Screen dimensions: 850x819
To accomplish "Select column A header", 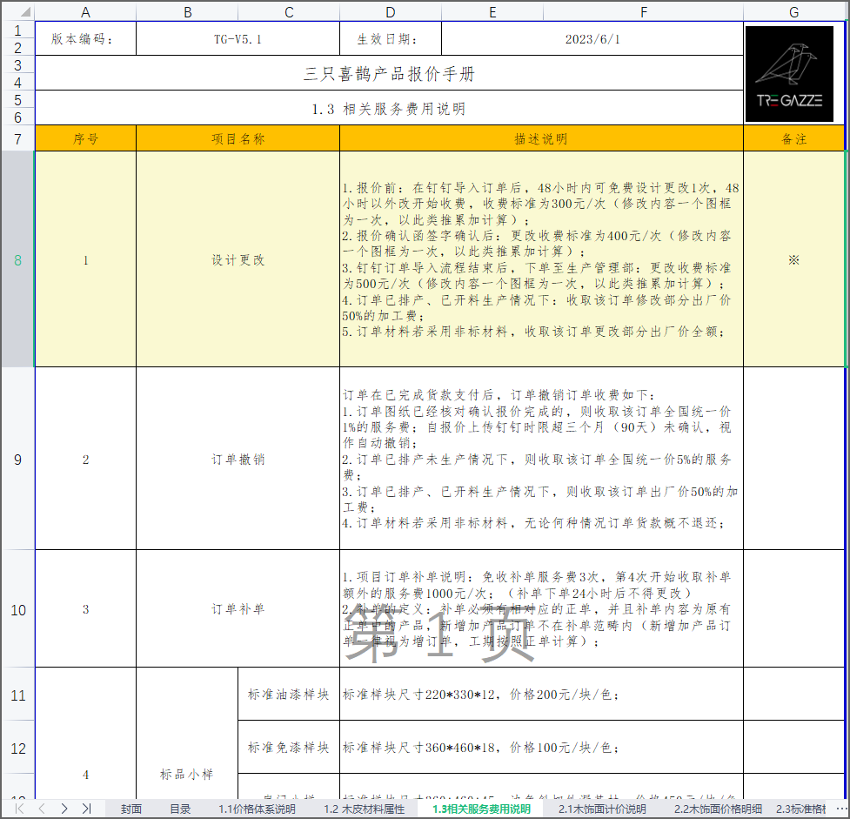I will [x=85, y=12].
